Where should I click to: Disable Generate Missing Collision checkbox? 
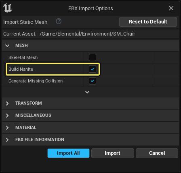point(93,81)
